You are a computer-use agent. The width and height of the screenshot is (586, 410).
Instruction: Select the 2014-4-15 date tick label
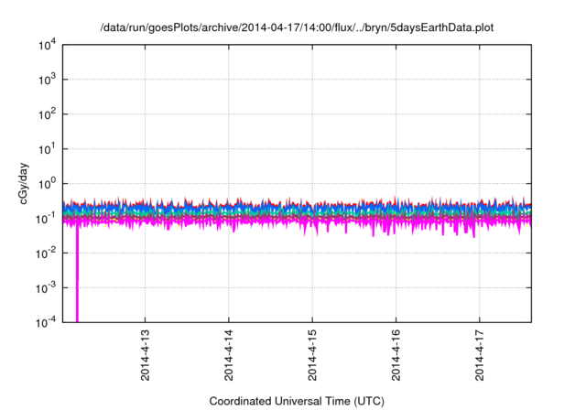[312, 355]
